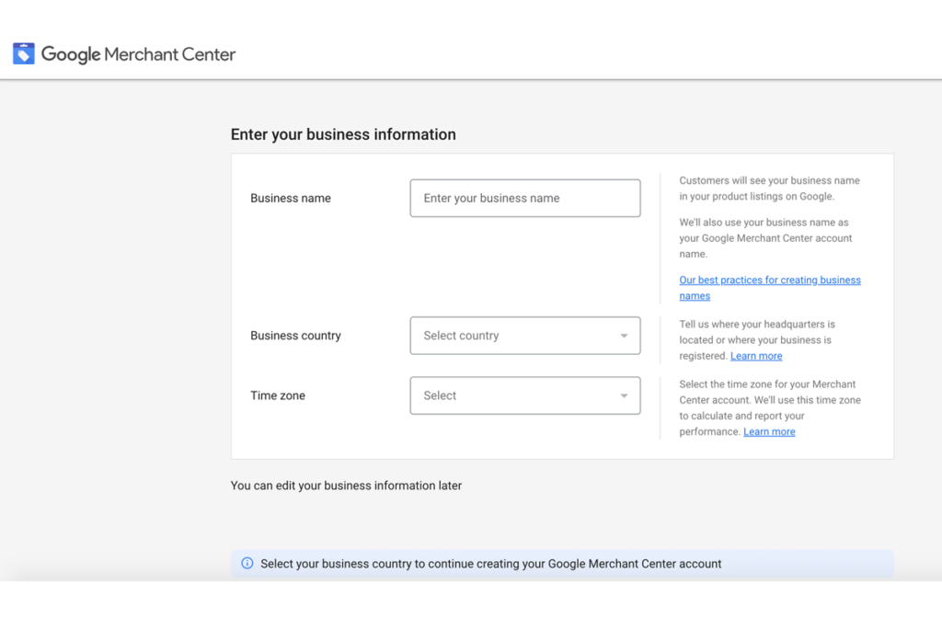This screenshot has width=942, height=630.
Task: Click the Merchant Center shopping bag icon
Action: point(23,53)
